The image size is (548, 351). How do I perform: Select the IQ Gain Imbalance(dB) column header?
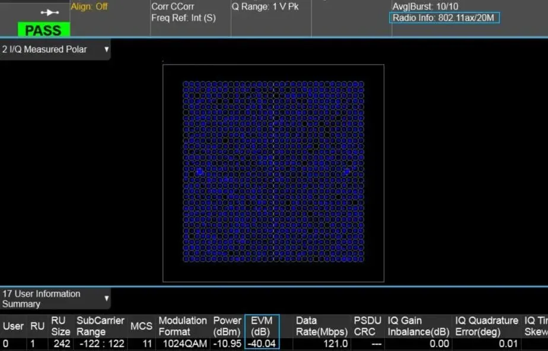pos(419,326)
